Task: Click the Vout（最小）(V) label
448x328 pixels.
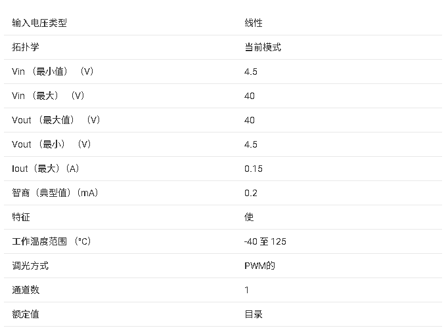Action: tap(51, 144)
